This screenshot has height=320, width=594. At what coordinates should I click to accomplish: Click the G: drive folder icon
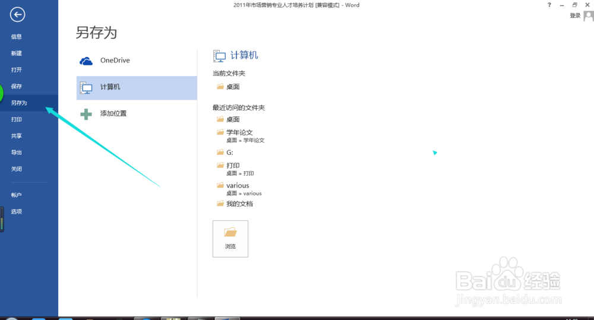coord(220,152)
